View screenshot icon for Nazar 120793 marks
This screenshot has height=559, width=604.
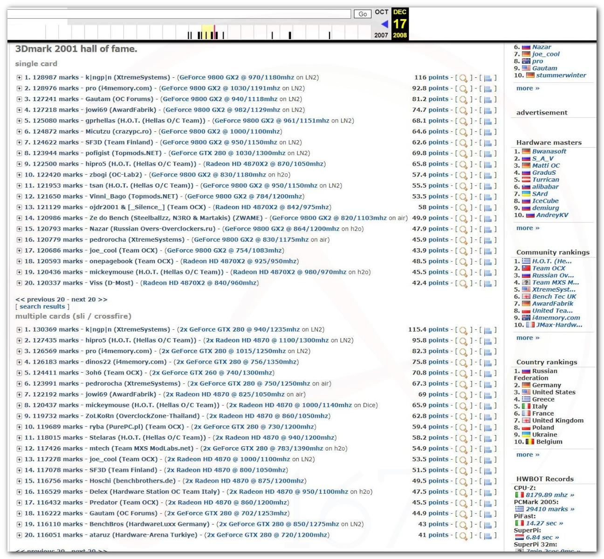click(x=488, y=229)
